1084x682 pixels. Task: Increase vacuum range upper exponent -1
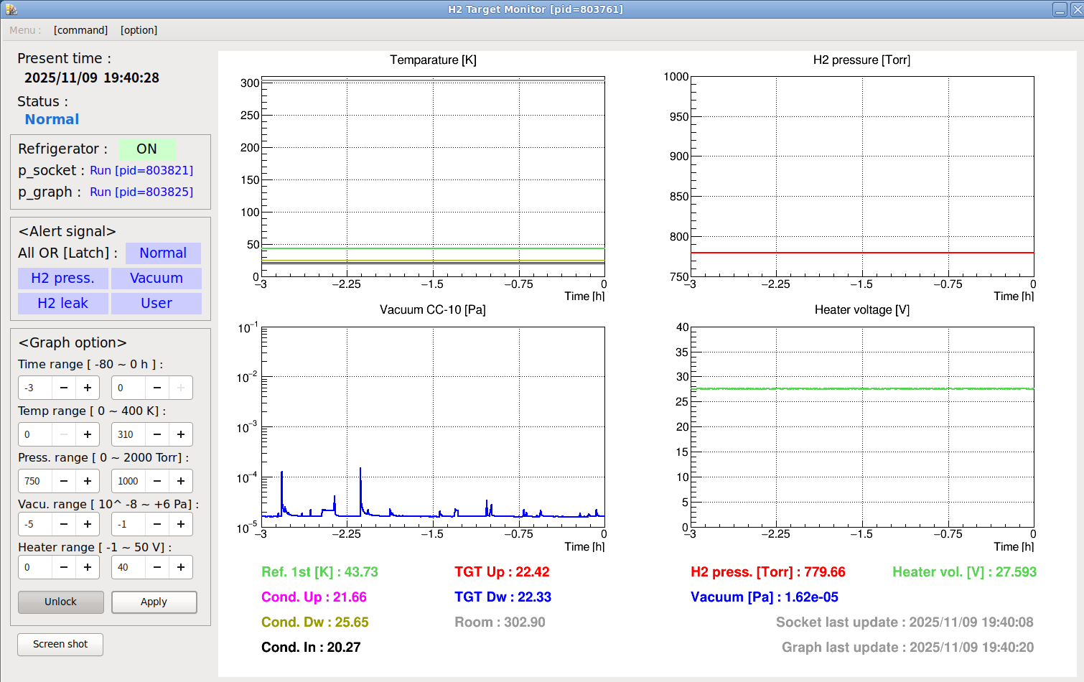coord(181,524)
